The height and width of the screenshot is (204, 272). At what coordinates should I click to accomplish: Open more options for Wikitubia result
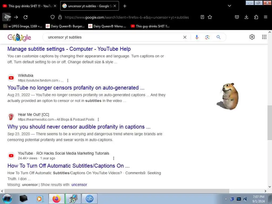68,80
